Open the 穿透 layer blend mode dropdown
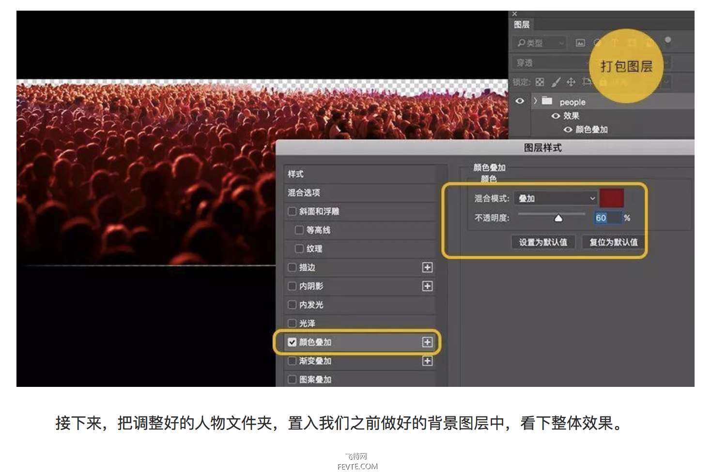This screenshot has width=712, height=472. [552, 63]
